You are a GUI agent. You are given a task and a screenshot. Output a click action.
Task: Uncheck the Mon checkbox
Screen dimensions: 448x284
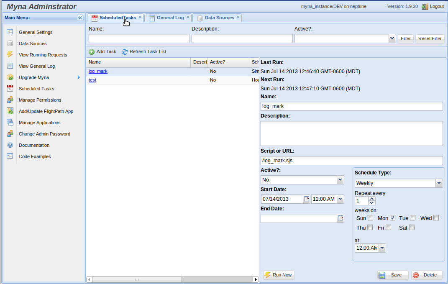pyautogui.click(x=392, y=217)
